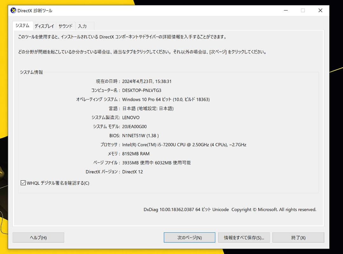This screenshot has height=254, width=343.
Task: Click the 次のページ(N) button
Action: pos(189,237)
